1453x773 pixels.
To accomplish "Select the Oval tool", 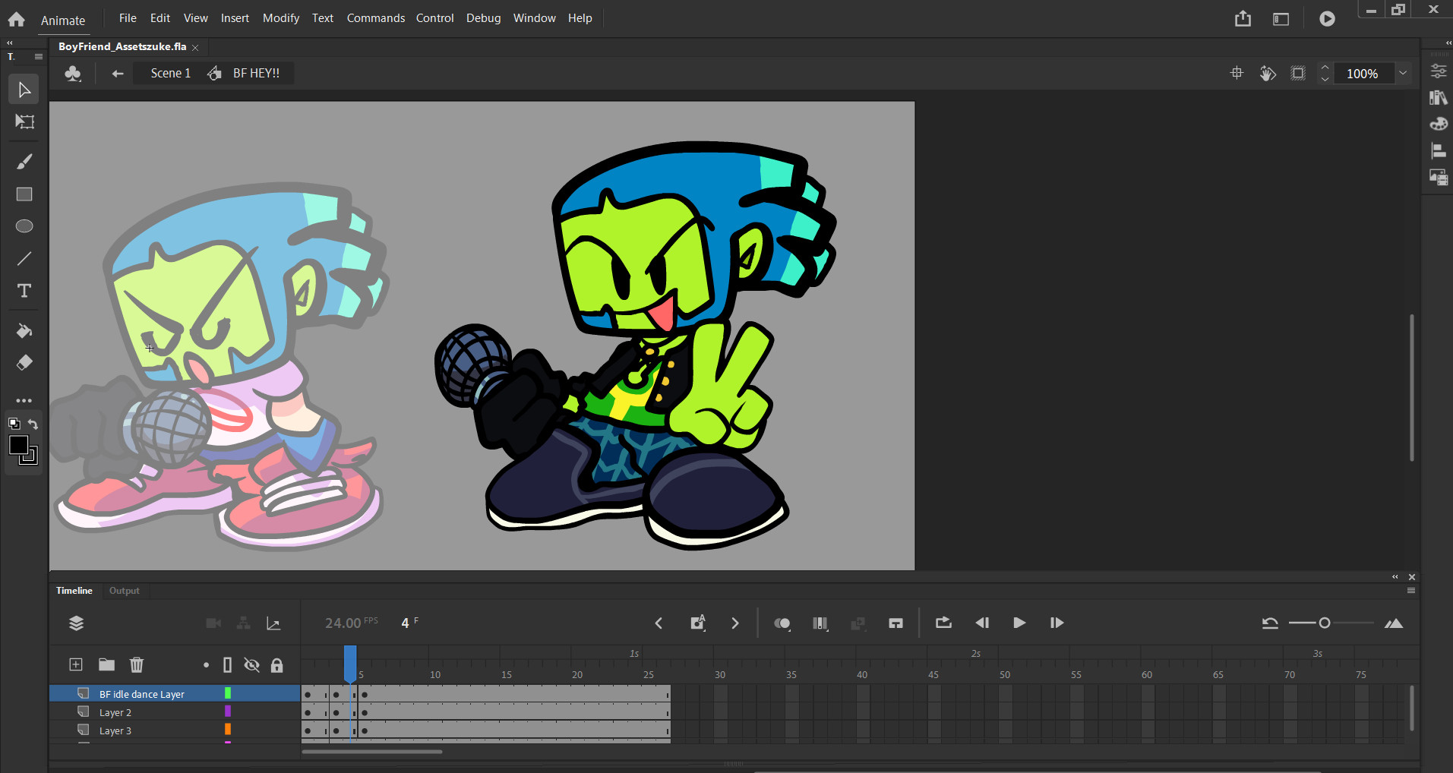I will [24, 226].
